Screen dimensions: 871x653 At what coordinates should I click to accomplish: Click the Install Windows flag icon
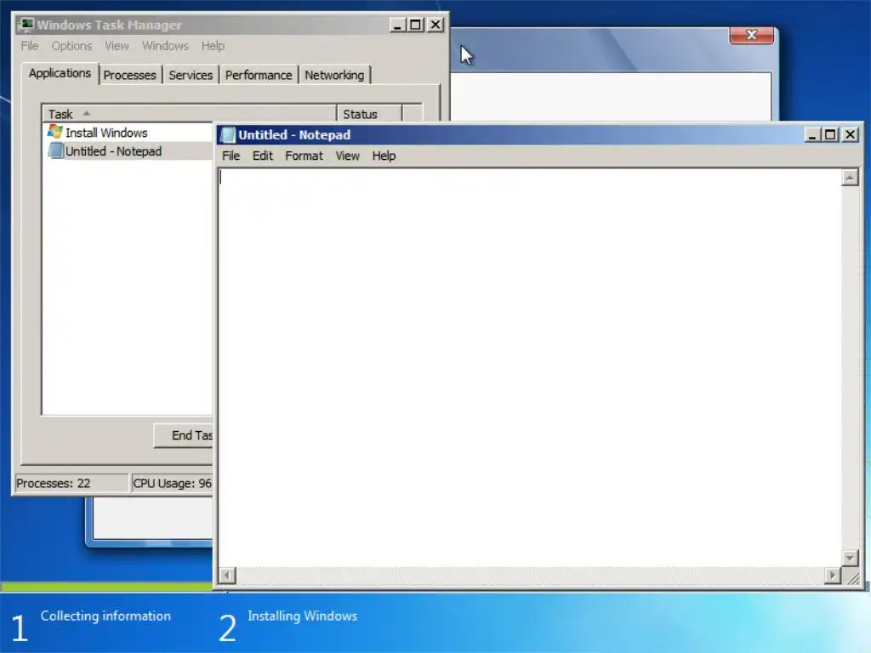(x=55, y=132)
